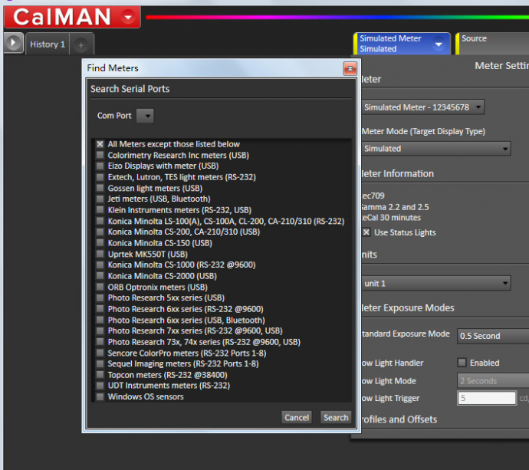Click the Low Light Trigger input field
Image resolution: width=529 pixels, height=470 pixels.
tap(487, 399)
